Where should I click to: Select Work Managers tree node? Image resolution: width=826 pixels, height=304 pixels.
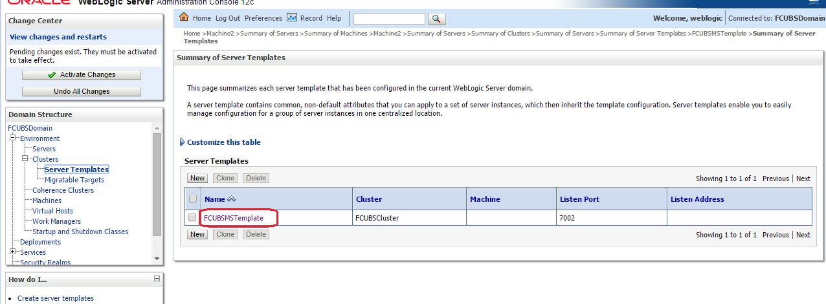[56, 221]
